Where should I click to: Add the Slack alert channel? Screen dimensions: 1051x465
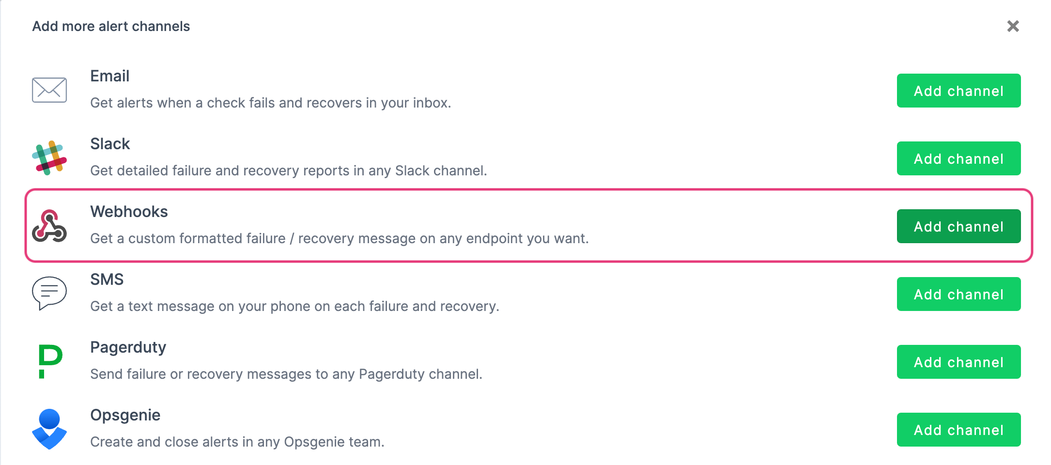click(958, 158)
